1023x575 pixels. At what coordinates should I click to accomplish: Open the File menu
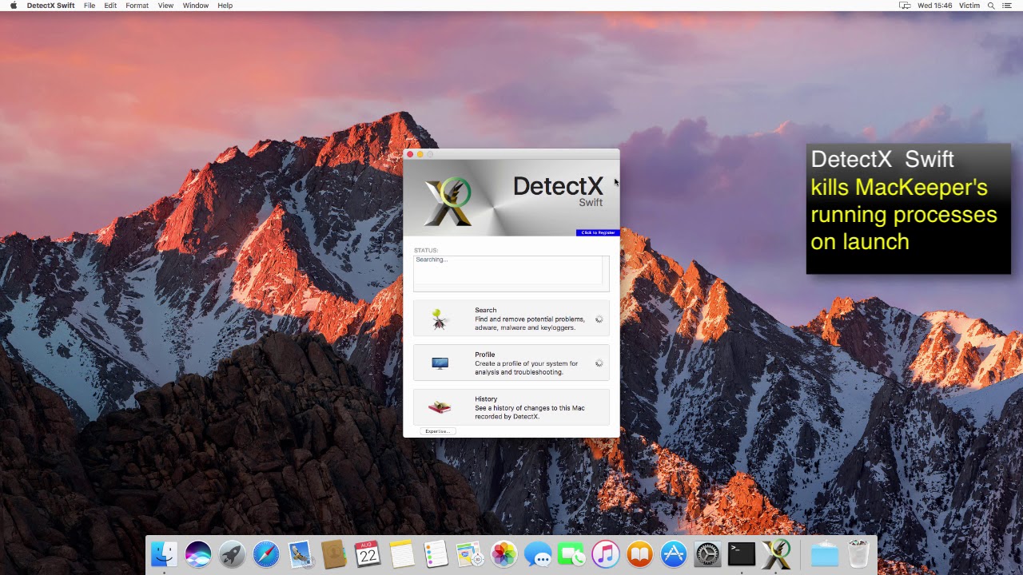90,6
